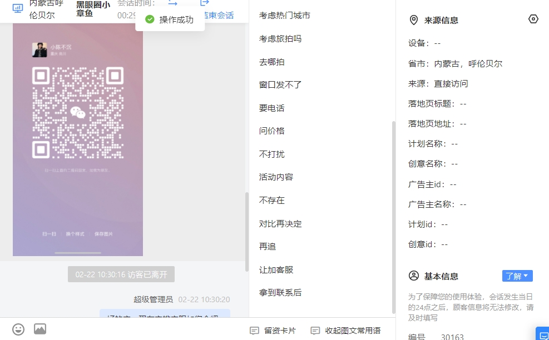Open the emoji picker
The height and width of the screenshot is (340, 549).
coord(18,329)
